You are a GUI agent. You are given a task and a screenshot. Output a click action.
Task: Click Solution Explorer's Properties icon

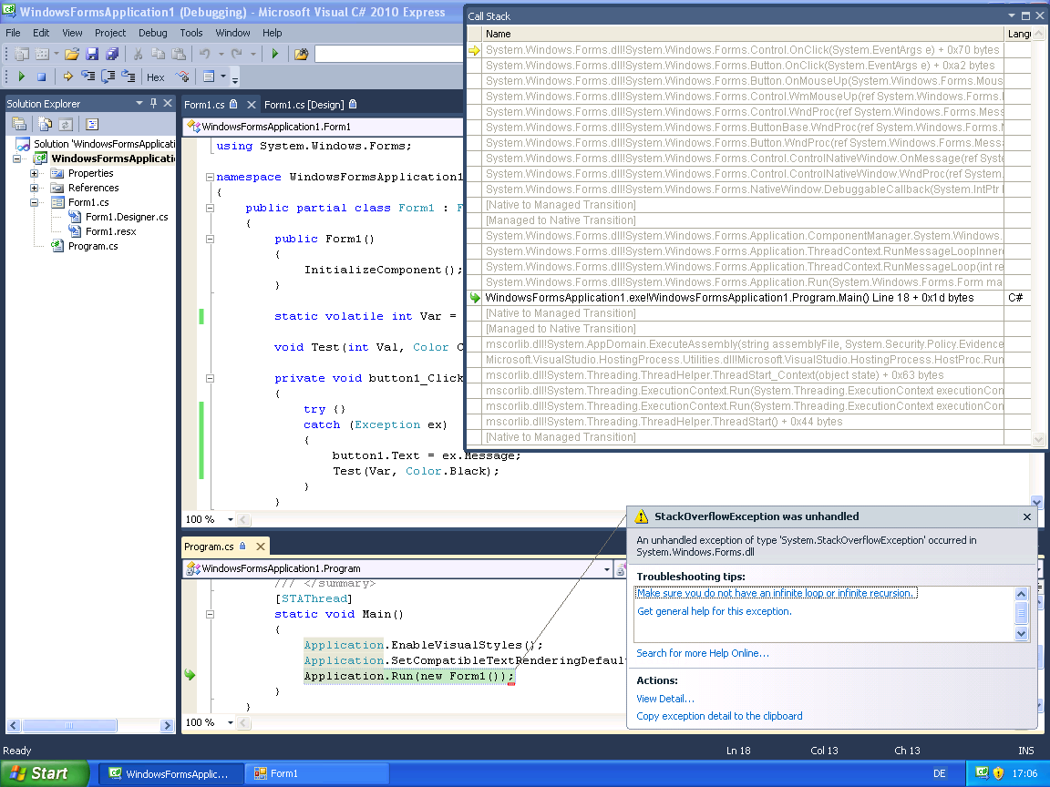(x=19, y=125)
